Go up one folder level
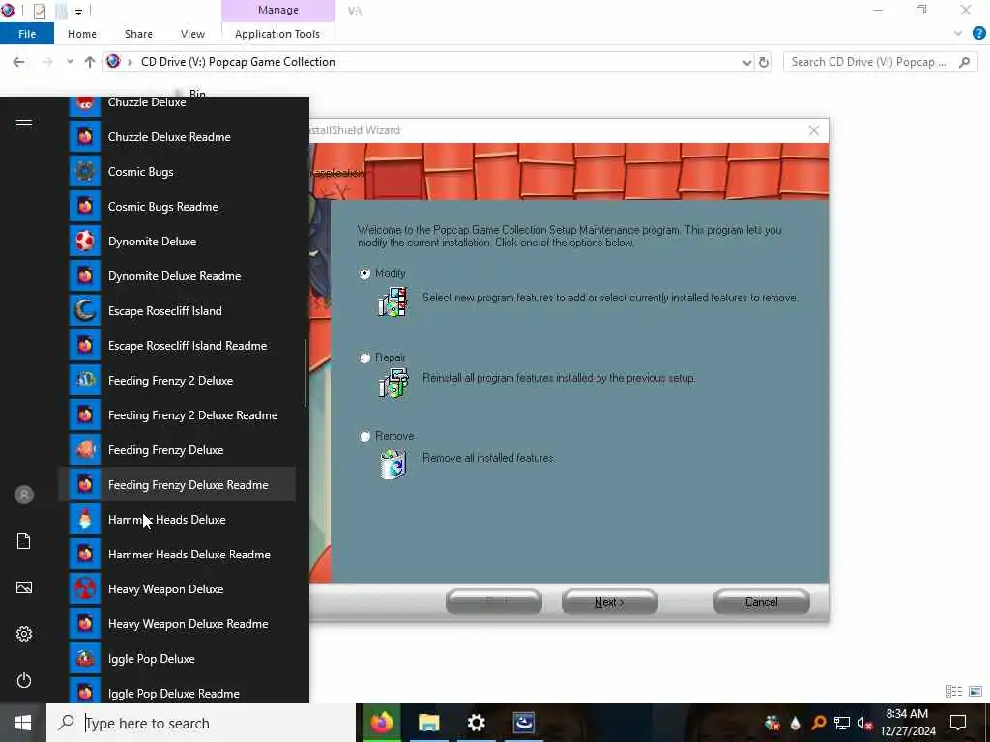The width and height of the screenshot is (990, 742). click(x=90, y=62)
